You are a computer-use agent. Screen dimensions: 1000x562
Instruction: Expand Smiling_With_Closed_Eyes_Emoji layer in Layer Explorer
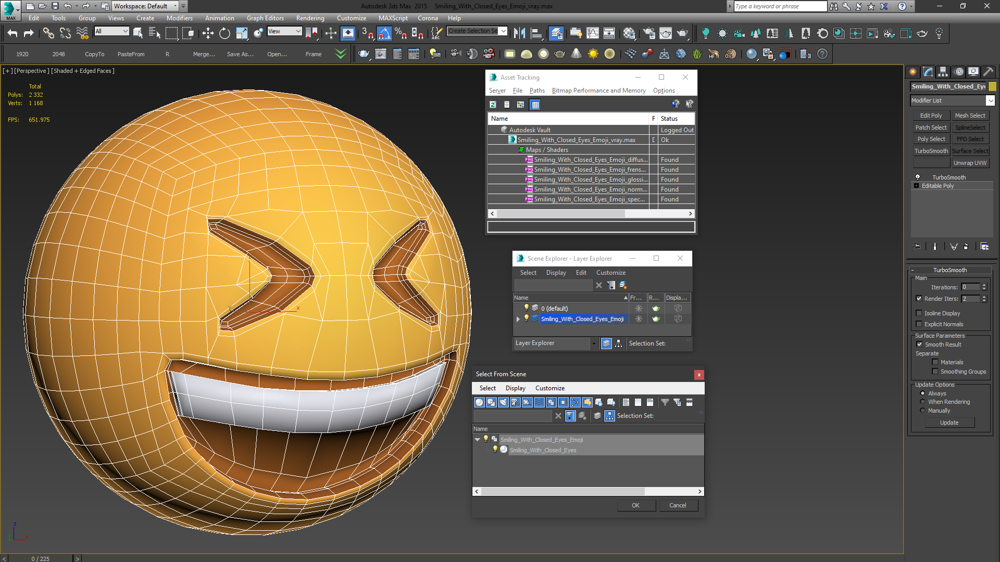pos(518,319)
